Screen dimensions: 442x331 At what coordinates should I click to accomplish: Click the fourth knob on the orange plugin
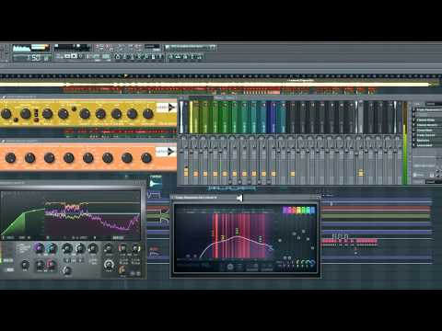coord(68,158)
